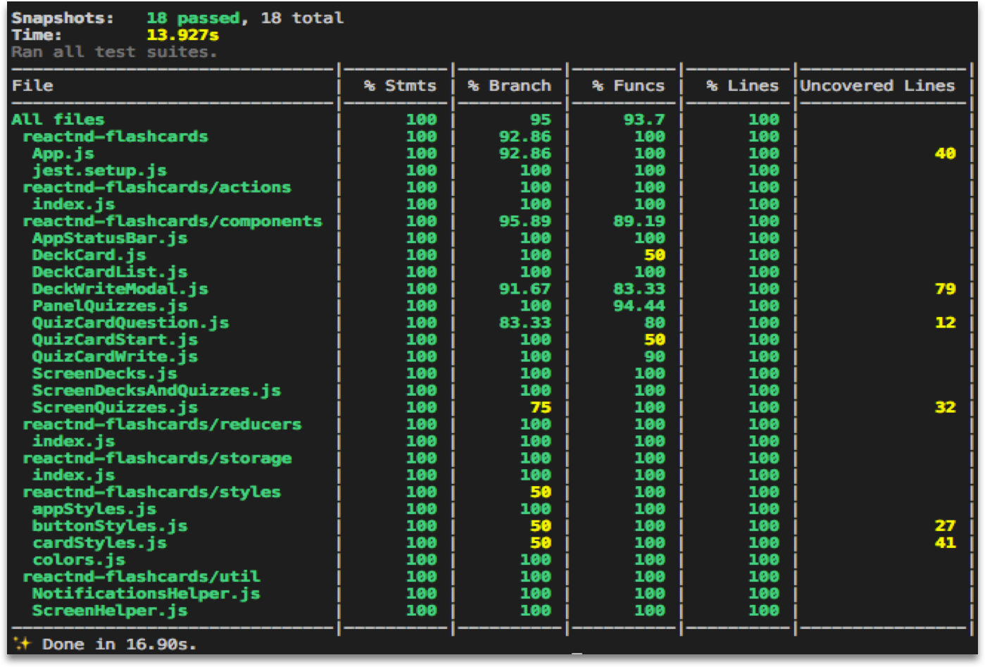Click the "QuizCardWrite.js" file name
Image resolution: width=985 pixels, height=667 pixels.
(115, 356)
